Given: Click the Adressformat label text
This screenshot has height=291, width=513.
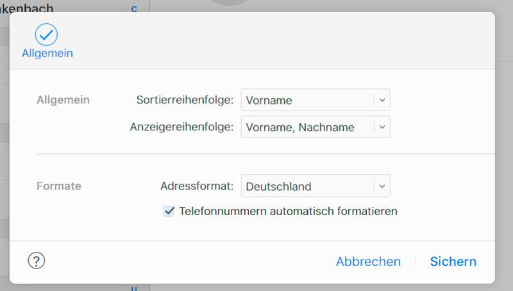Looking at the screenshot, I should point(197,186).
